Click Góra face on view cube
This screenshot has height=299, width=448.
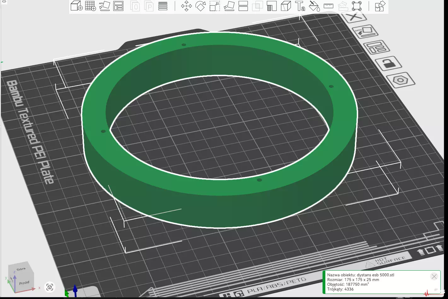[21, 269]
